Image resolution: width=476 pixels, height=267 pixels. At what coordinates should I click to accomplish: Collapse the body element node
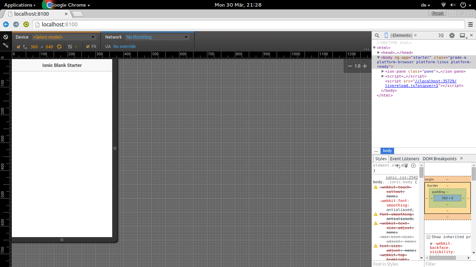(378, 58)
